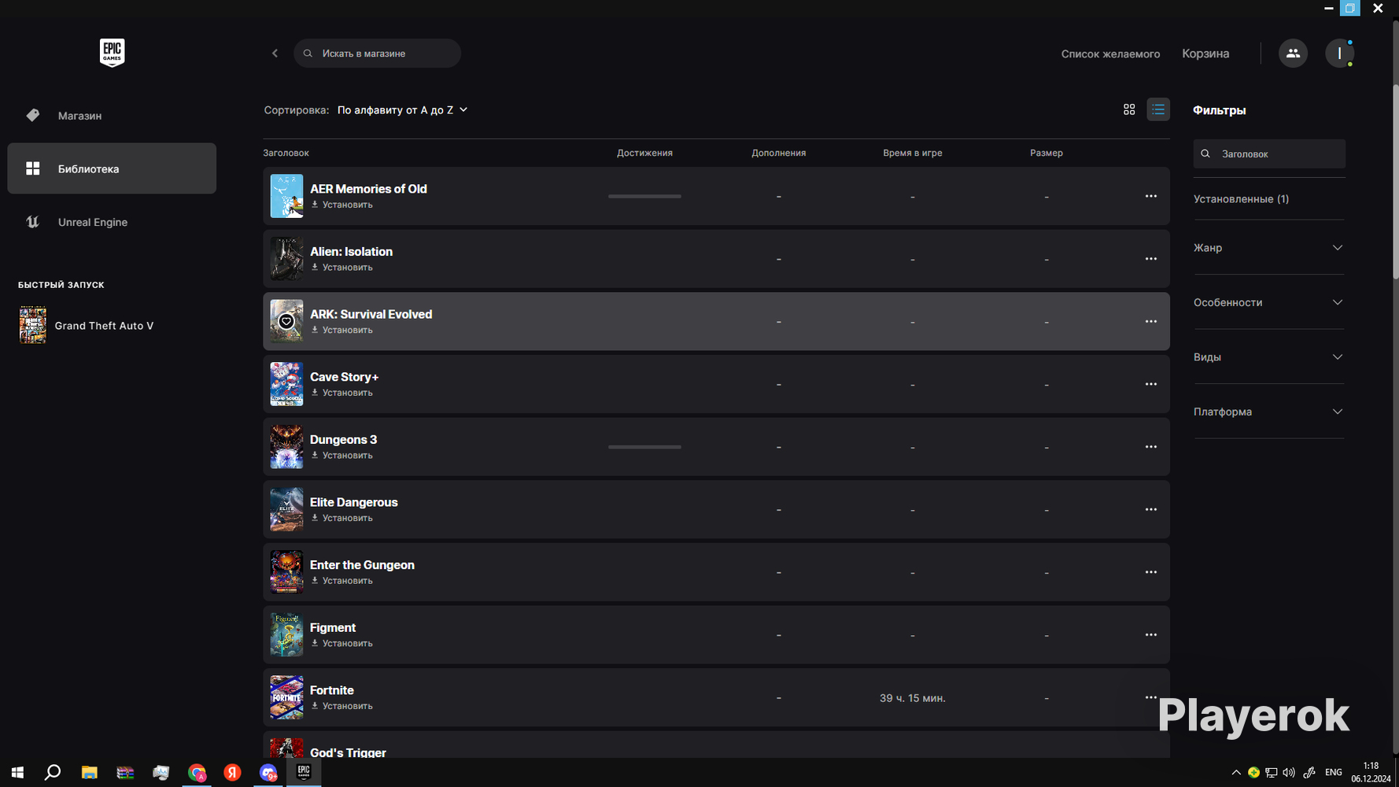Open Alien: Isolation cover thumbnail
The height and width of the screenshot is (787, 1399).
tap(286, 259)
